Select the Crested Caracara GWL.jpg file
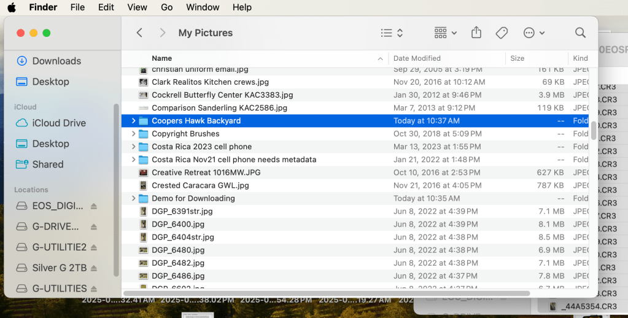Viewport: 628px width, 318px height. pyautogui.click(x=200, y=185)
